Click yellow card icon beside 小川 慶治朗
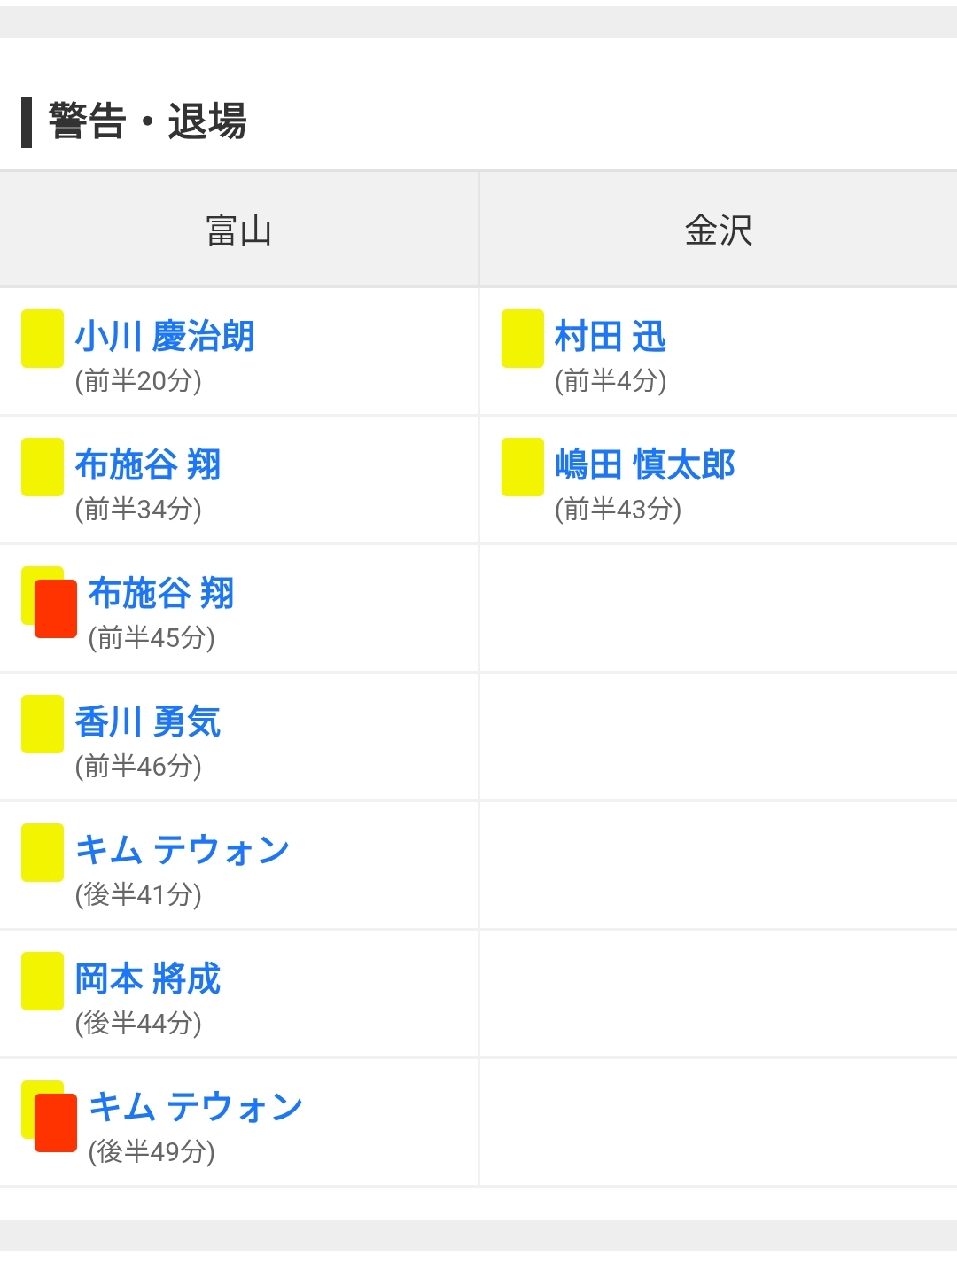957x1263 pixels. [x=43, y=338]
